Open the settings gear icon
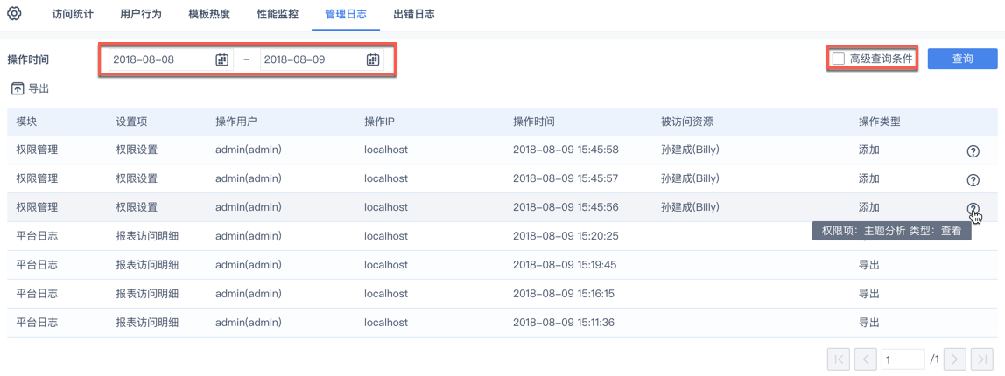 pyautogui.click(x=14, y=14)
